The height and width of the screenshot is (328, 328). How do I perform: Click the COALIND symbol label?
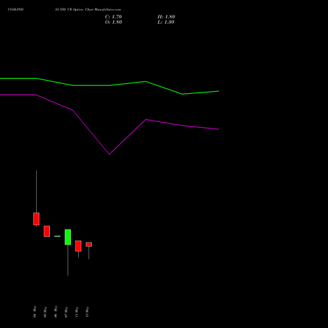pos(16,9)
